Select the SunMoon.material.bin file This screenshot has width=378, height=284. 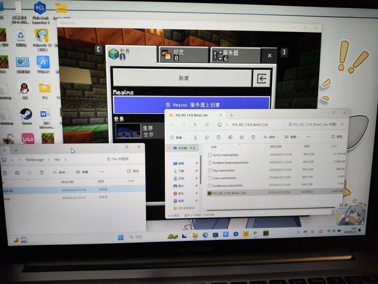[x=276, y=185]
